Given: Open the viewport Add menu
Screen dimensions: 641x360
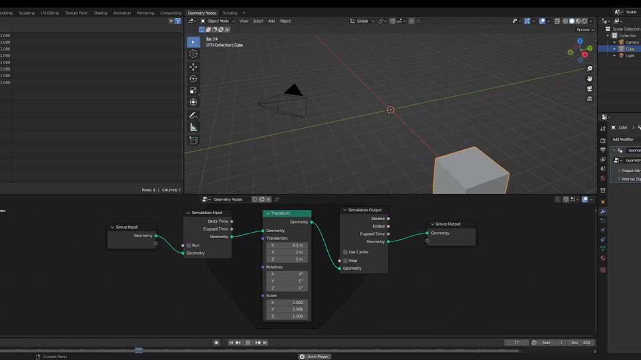Looking at the screenshot, I should (272, 21).
